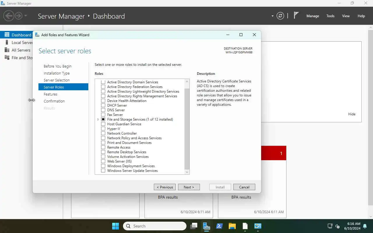Check Remote Desktop Services role

(x=103, y=152)
